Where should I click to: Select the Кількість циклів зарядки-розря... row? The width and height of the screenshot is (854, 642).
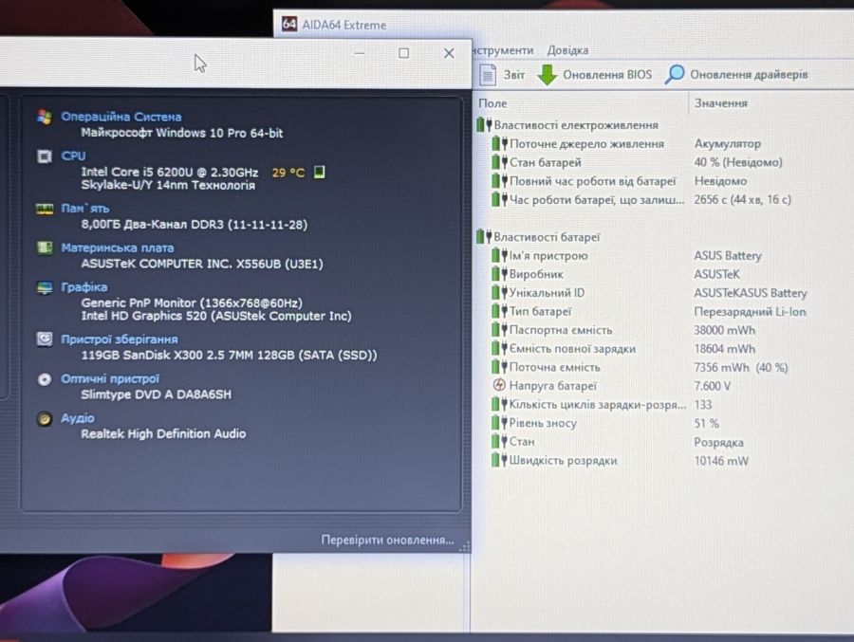click(663, 405)
